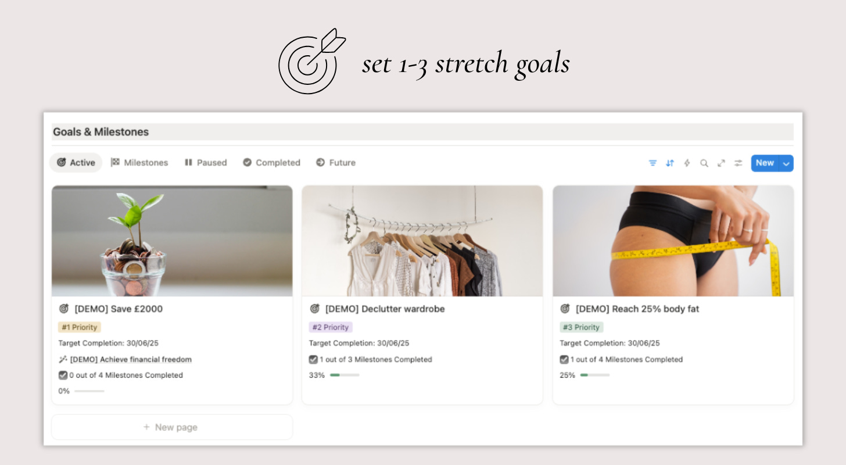Screen dimensions: 846x465
Task: Switch to the Completed tab
Action: 271,163
